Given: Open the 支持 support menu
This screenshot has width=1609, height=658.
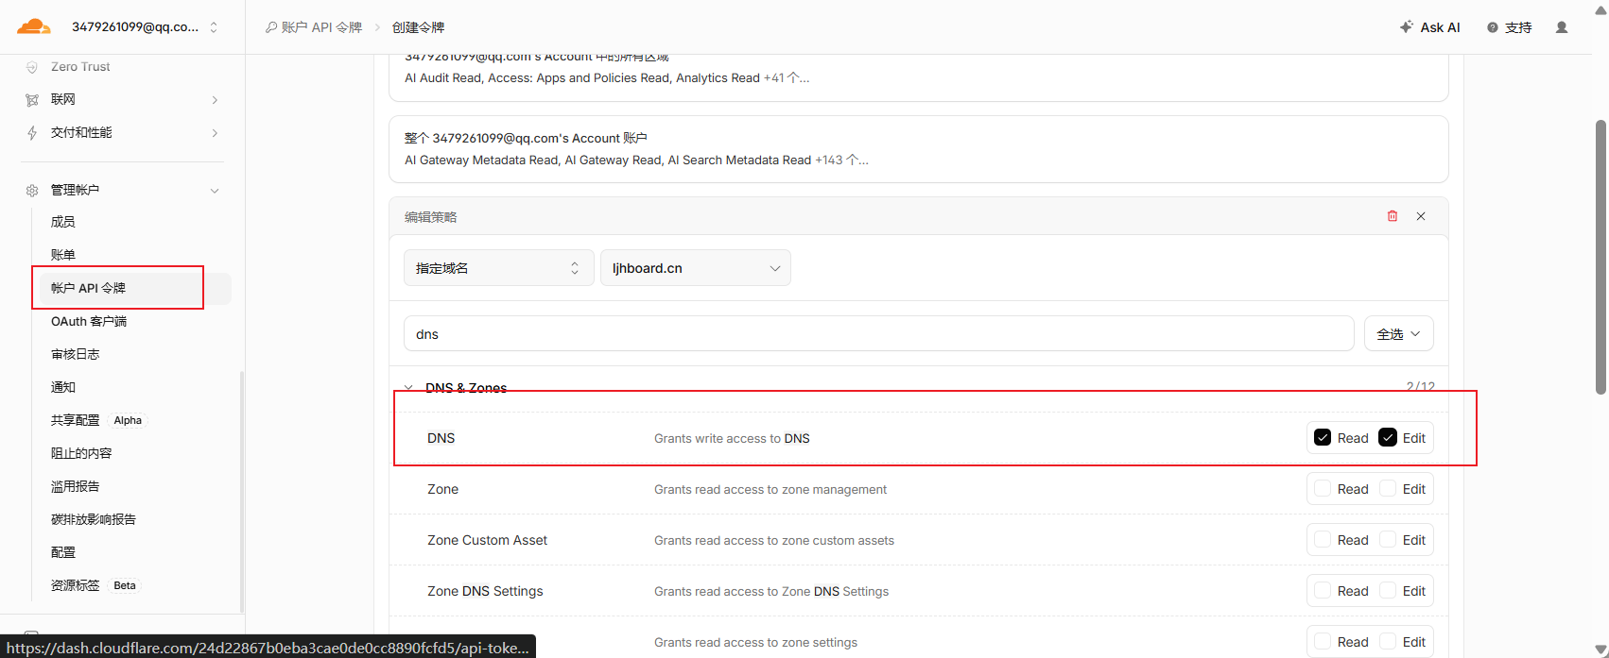Looking at the screenshot, I should tap(1510, 27).
